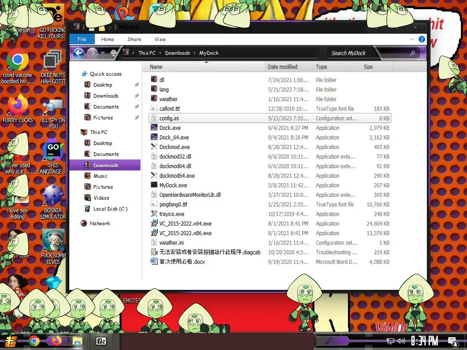The width and height of the screenshot is (467, 350).
Task: Click the 7-Zip taskbar icon
Action: click(101, 341)
